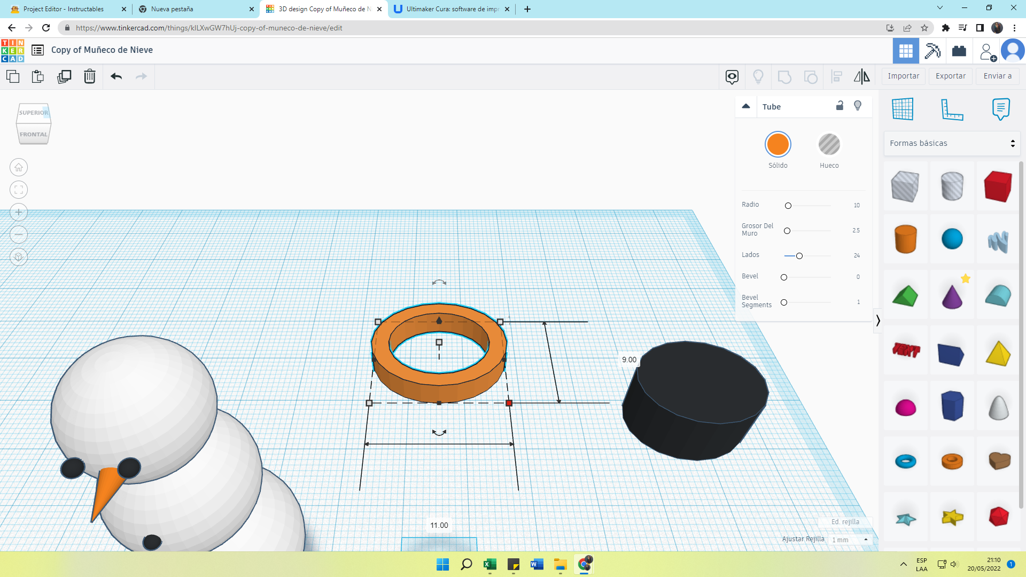Click the Paste tool in toolbar
1026x577 pixels.
coord(38,76)
